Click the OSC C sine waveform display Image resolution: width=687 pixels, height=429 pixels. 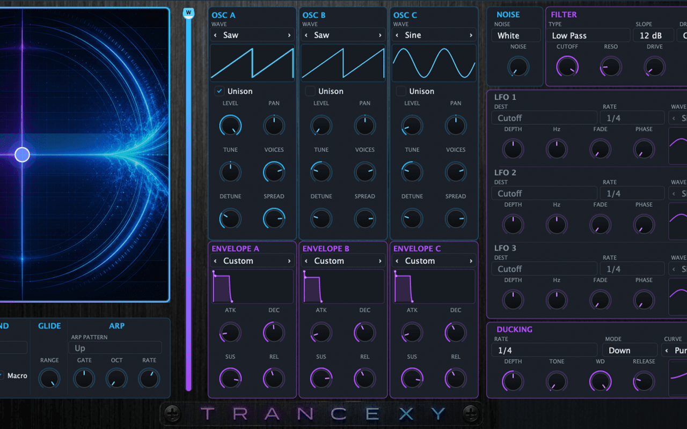click(434, 63)
